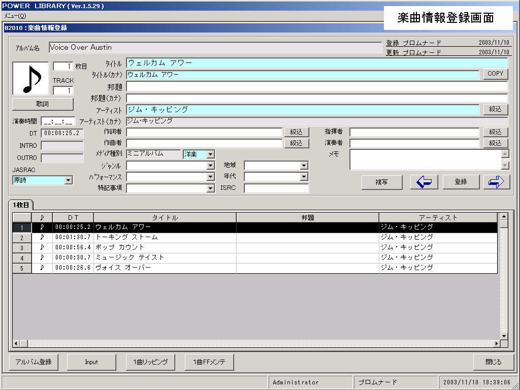Select the ミュージック テイスト track row
Image resolution: width=520 pixels, height=390 pixels.
tap(255, 257)
